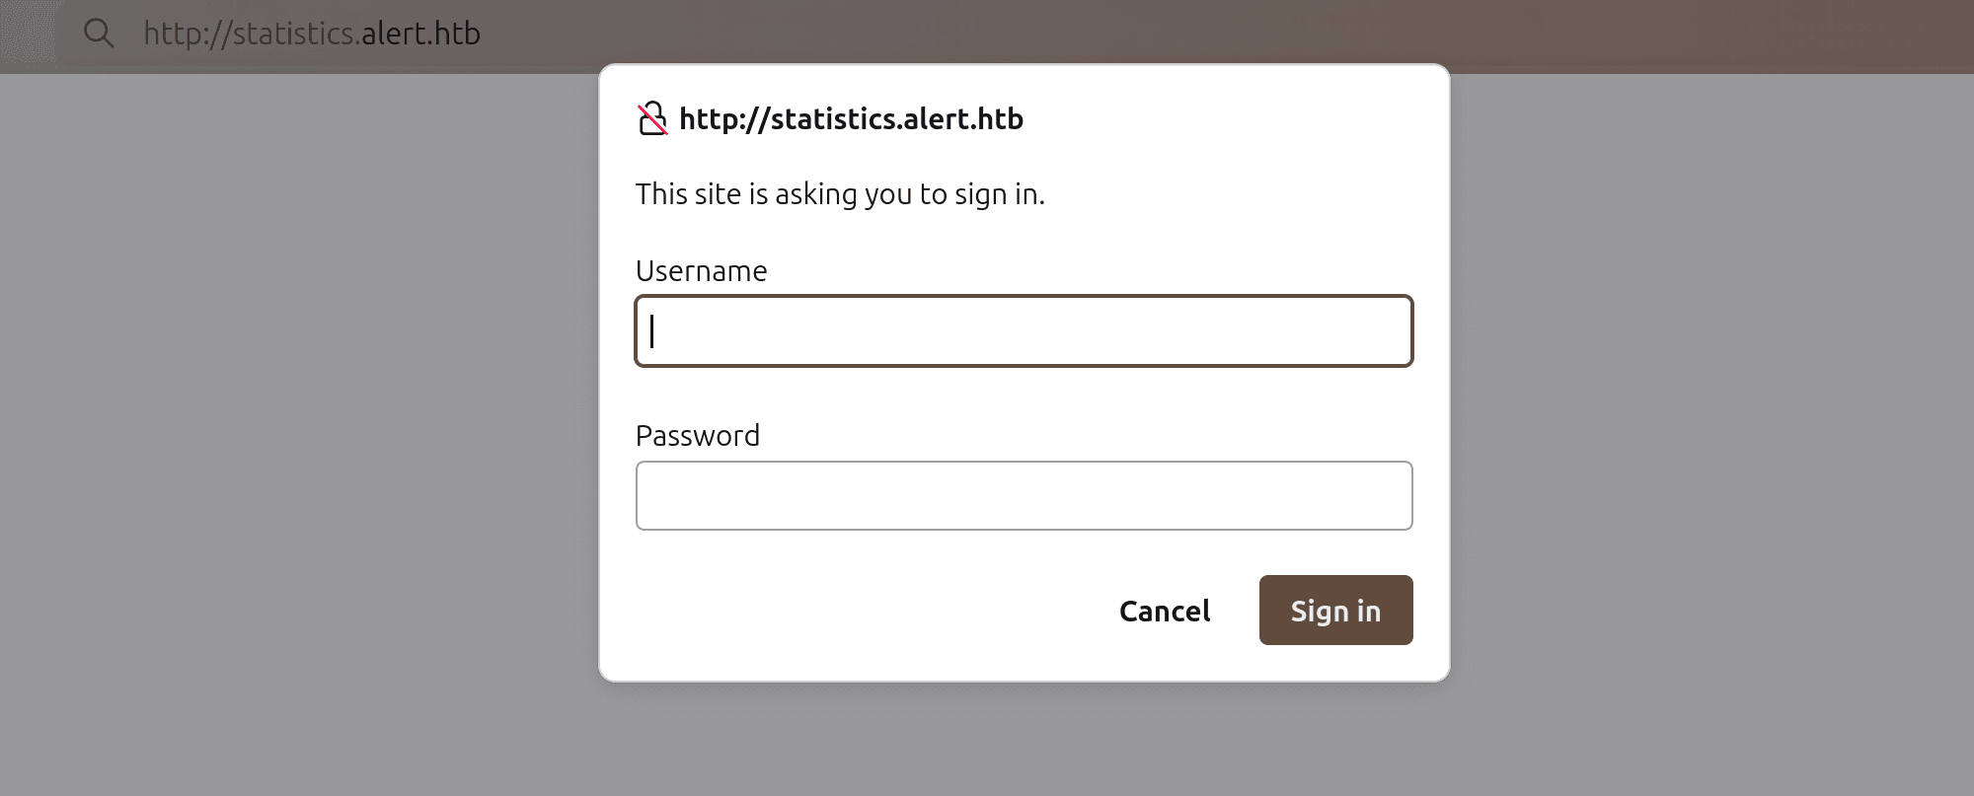
Task: Dismiss the dialog with Cancel
Action: 1164,611
